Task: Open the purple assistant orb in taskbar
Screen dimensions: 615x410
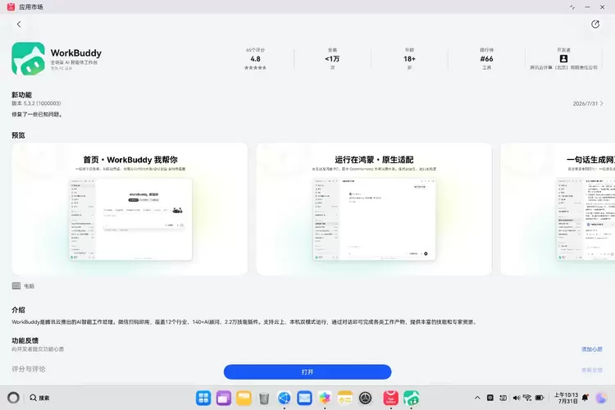Action: point(600,398)
